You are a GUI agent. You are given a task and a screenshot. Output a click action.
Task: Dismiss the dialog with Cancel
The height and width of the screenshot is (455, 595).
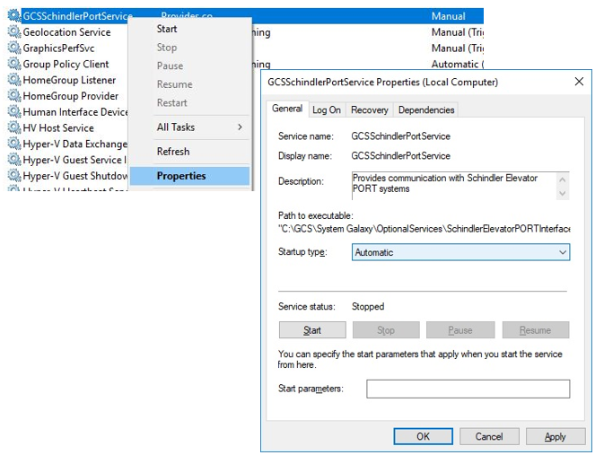(x=489, y=436)
